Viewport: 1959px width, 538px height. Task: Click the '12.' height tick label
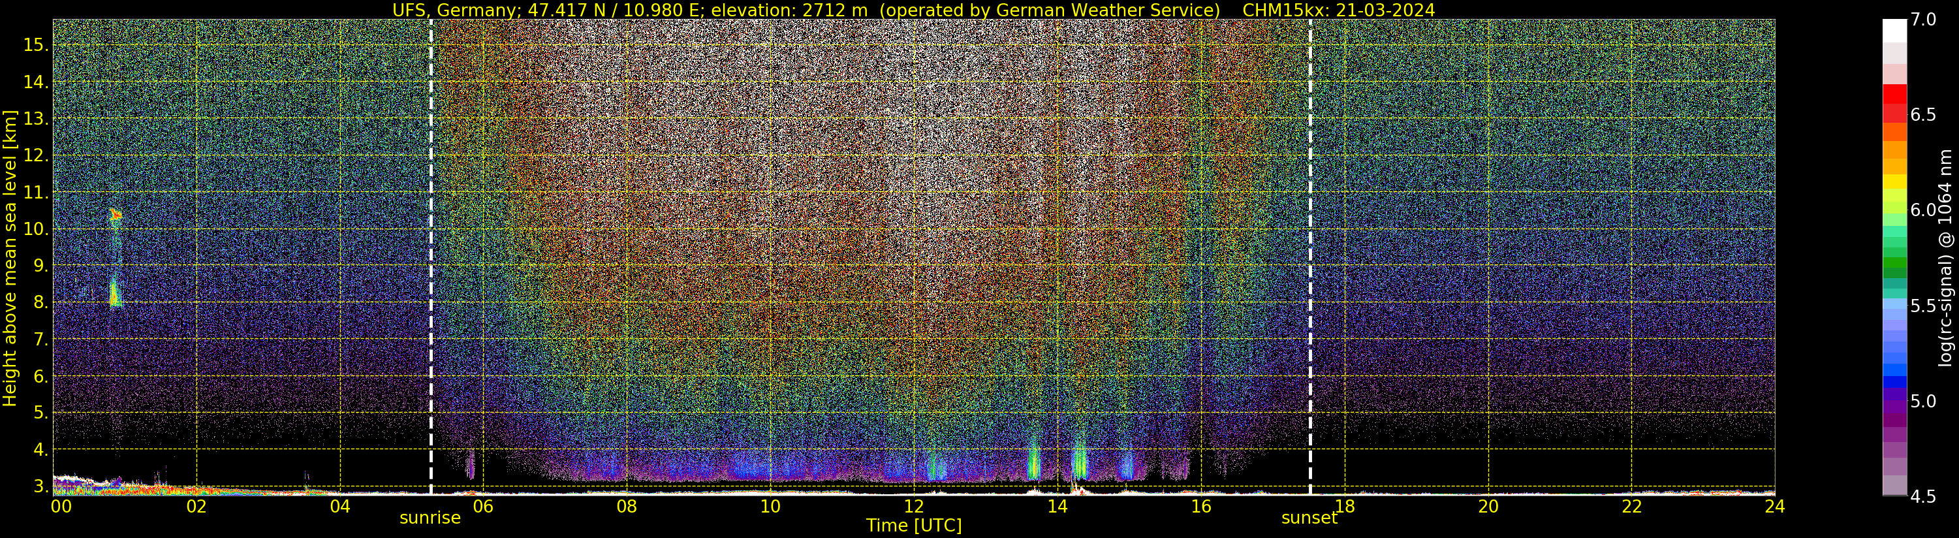point(36,155)
